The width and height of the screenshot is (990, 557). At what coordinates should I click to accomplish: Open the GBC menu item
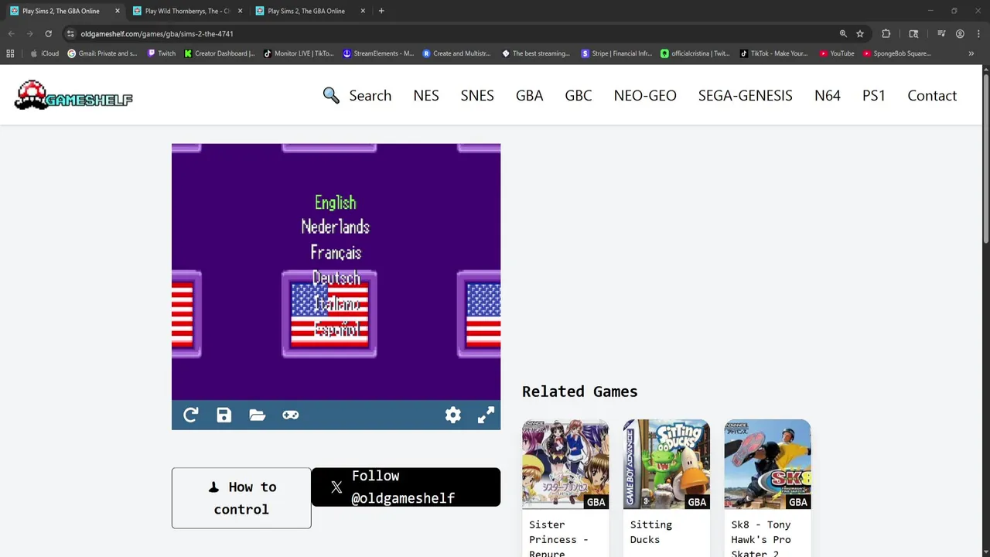pos(579,95)
